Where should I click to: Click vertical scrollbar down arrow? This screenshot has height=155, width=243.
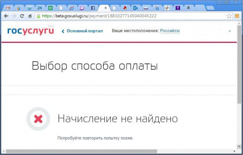click(x=239, y=146)
